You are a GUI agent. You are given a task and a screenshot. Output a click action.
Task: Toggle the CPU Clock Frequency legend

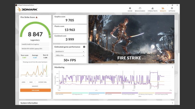click(x=130, y=94)
